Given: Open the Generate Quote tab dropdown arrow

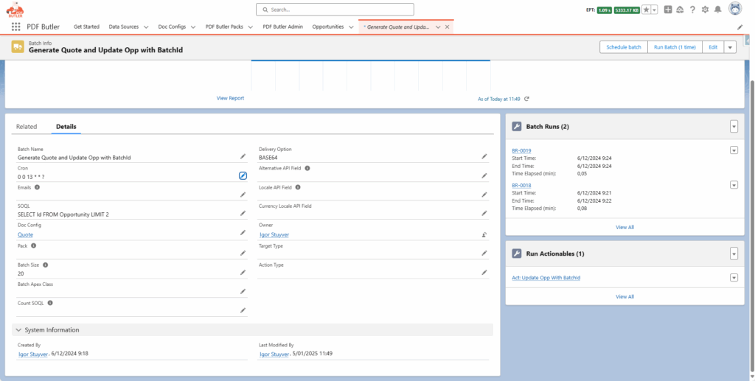Looking at the screenshot, I should coord(438,27).
